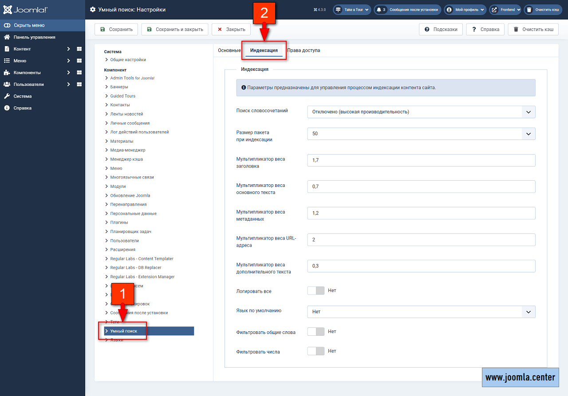Click the notification bell for post-installation messages

(379, 10)
